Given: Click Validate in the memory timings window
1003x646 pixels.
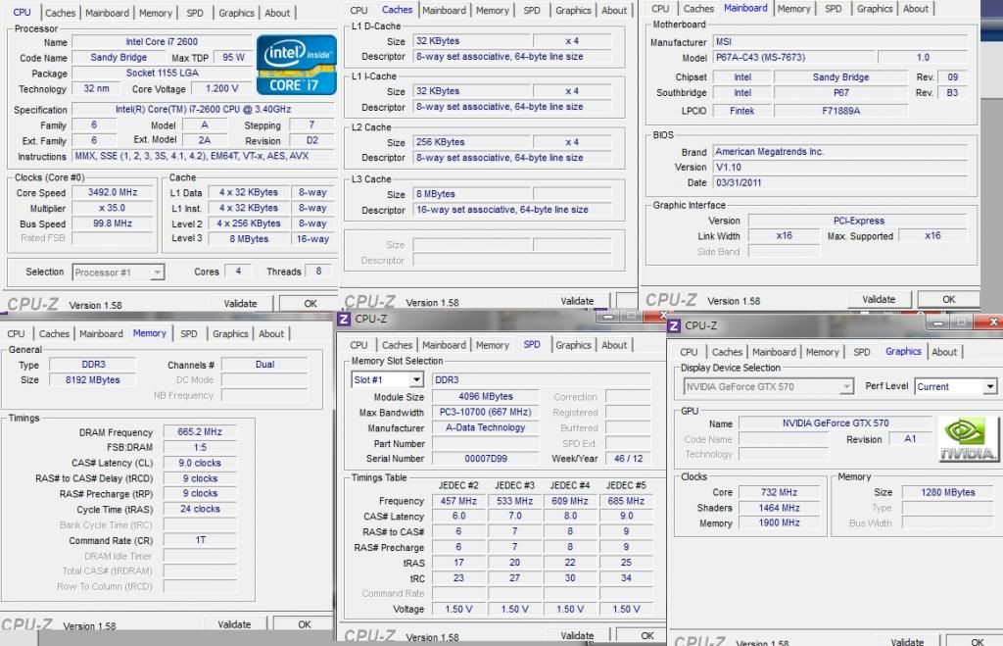Looking at the screenshot, I should pyautogui.click(x=234, y=624).
